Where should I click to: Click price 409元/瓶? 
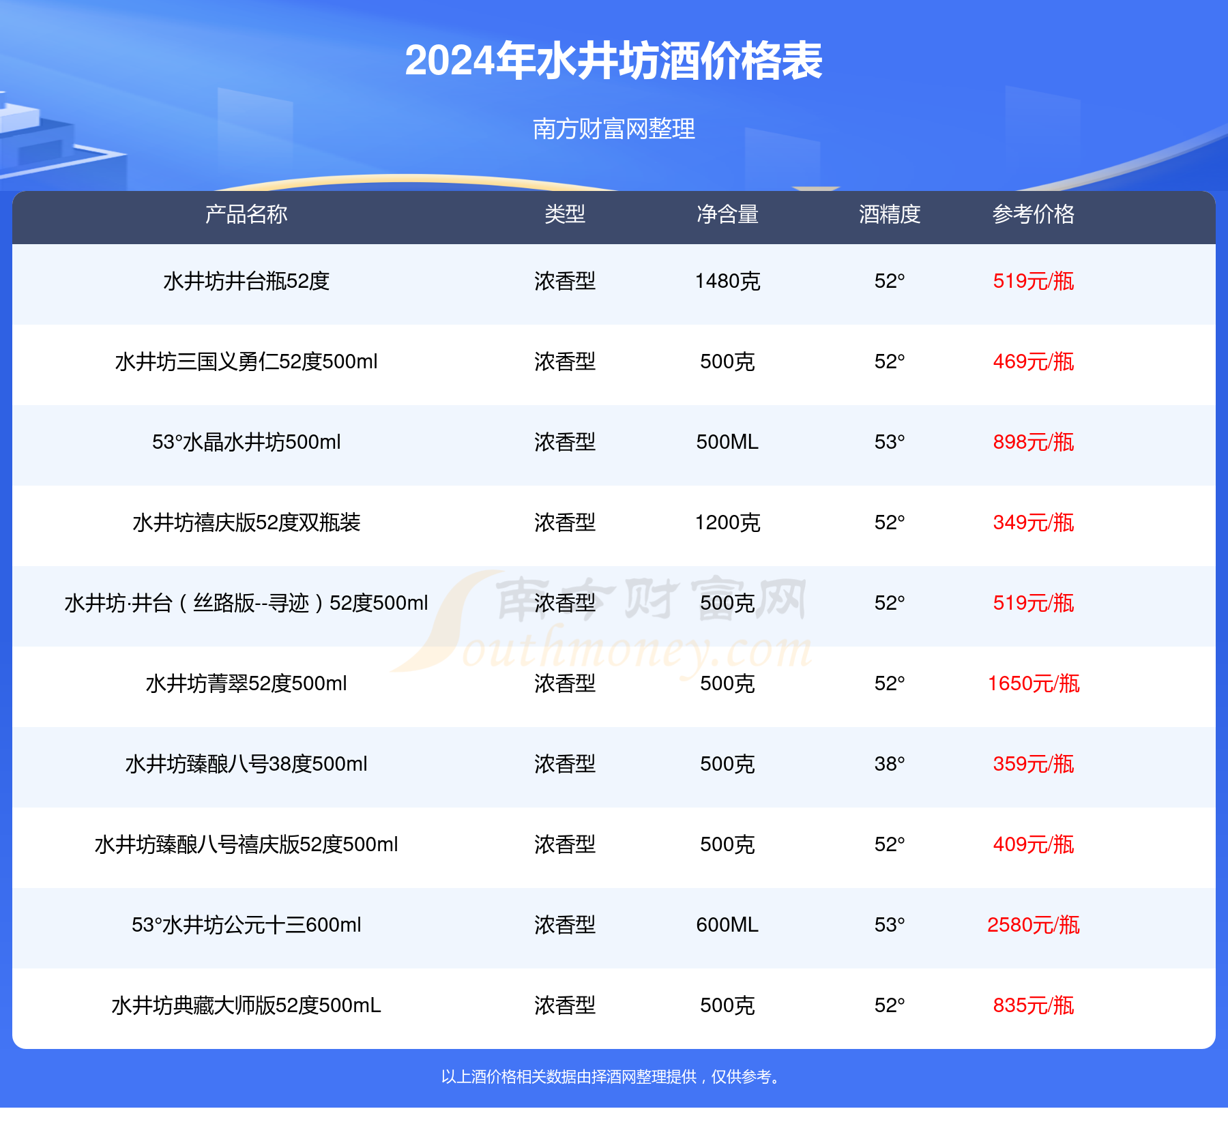pyautogui.click(x=1034, y=844)
